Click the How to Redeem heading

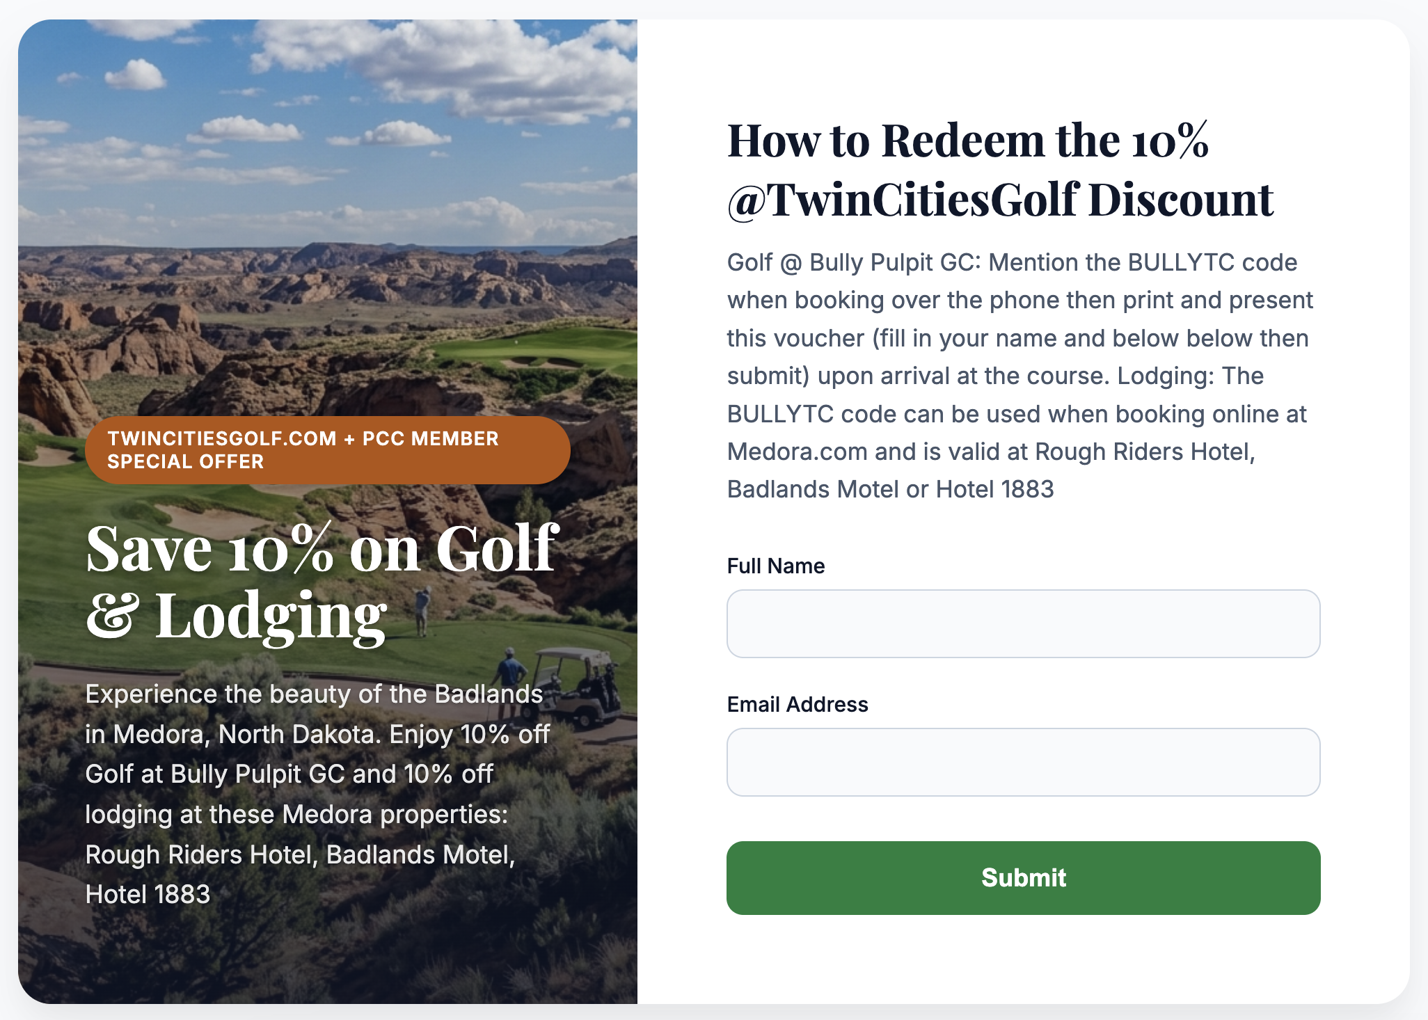point(1000,170)
